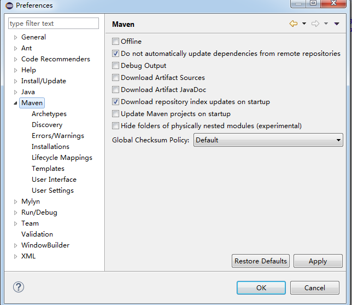Select Discovery under Maven
The width and height of the screenshot is (352, 305).
coord(47,125)
